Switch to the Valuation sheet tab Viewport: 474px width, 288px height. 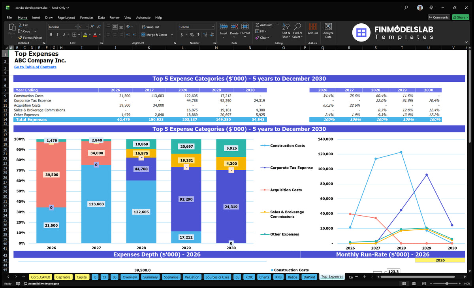coord(192,277)
